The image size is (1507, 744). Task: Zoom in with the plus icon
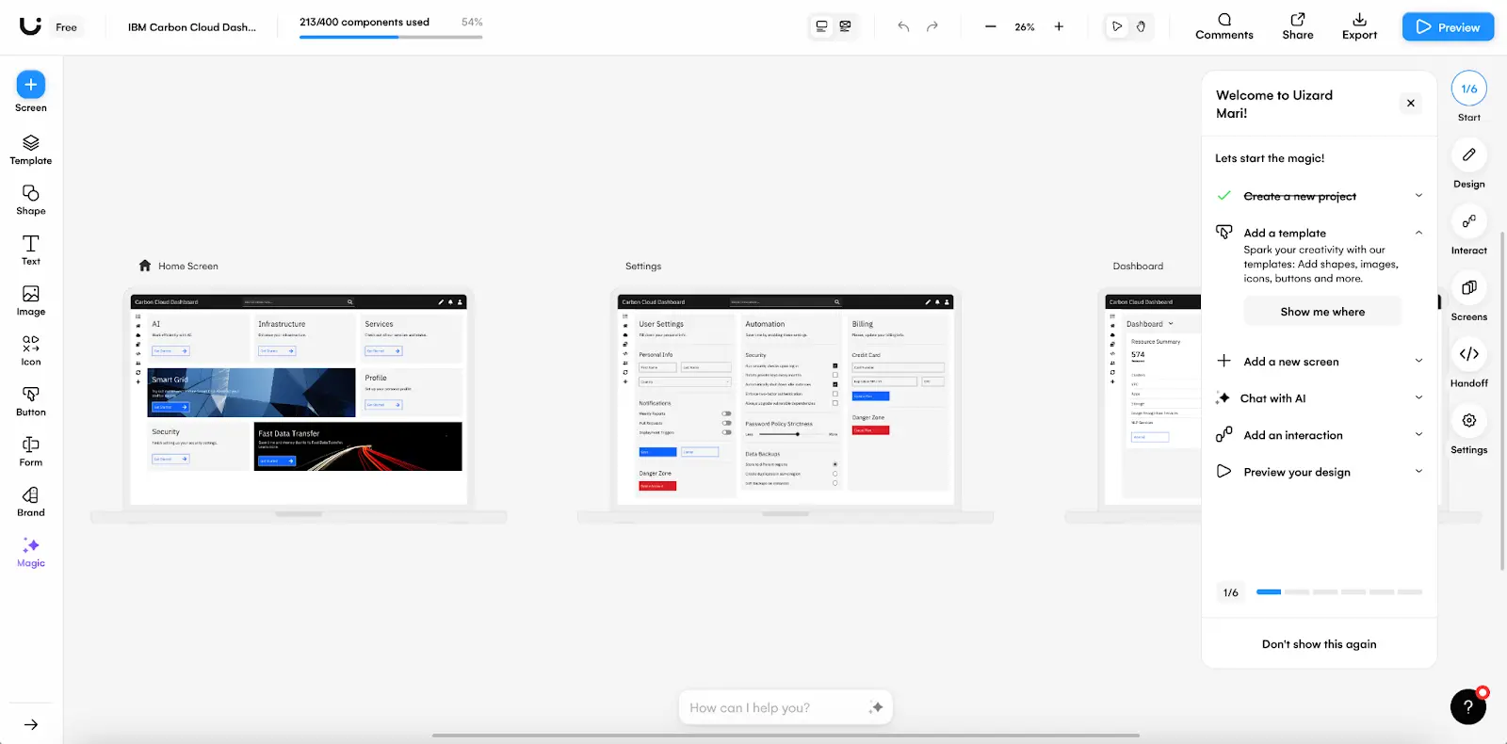click(1059, 26)
